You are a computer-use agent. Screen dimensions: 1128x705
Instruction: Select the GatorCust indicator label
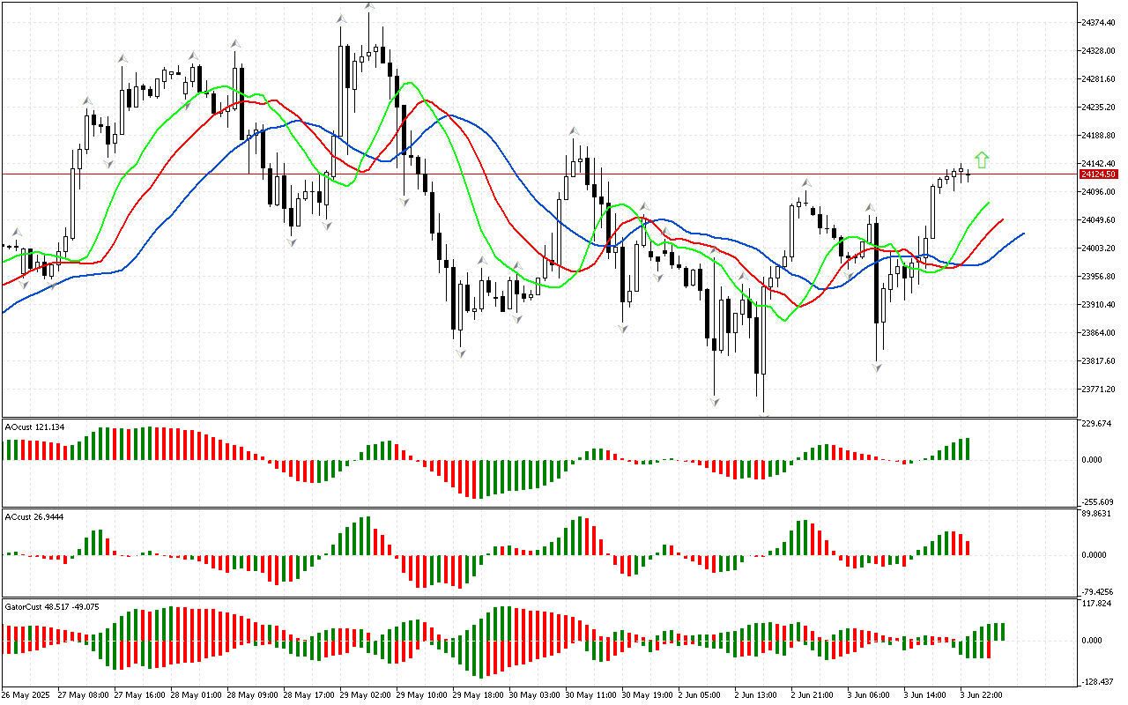pyautogui.click(x=52, y=607)
